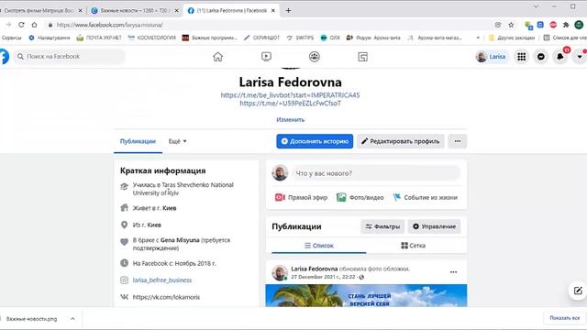Open the vk.com/lokamoris link
The width and height of the screenshot is (587, 330).
166,297
